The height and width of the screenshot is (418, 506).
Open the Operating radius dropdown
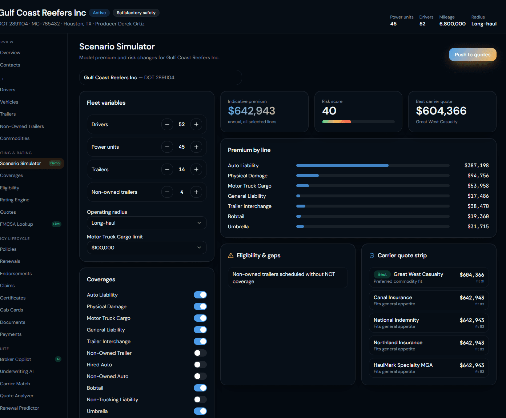click(x=147, y=223)
